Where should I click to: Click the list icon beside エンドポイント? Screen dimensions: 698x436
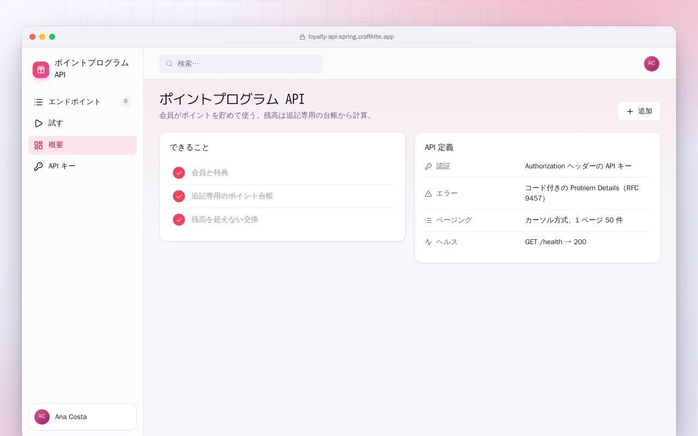38,102
